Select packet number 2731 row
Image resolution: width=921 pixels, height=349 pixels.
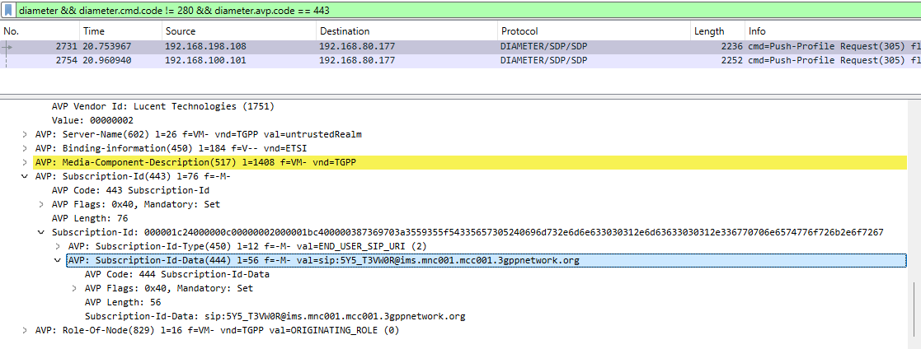point(460,46)
